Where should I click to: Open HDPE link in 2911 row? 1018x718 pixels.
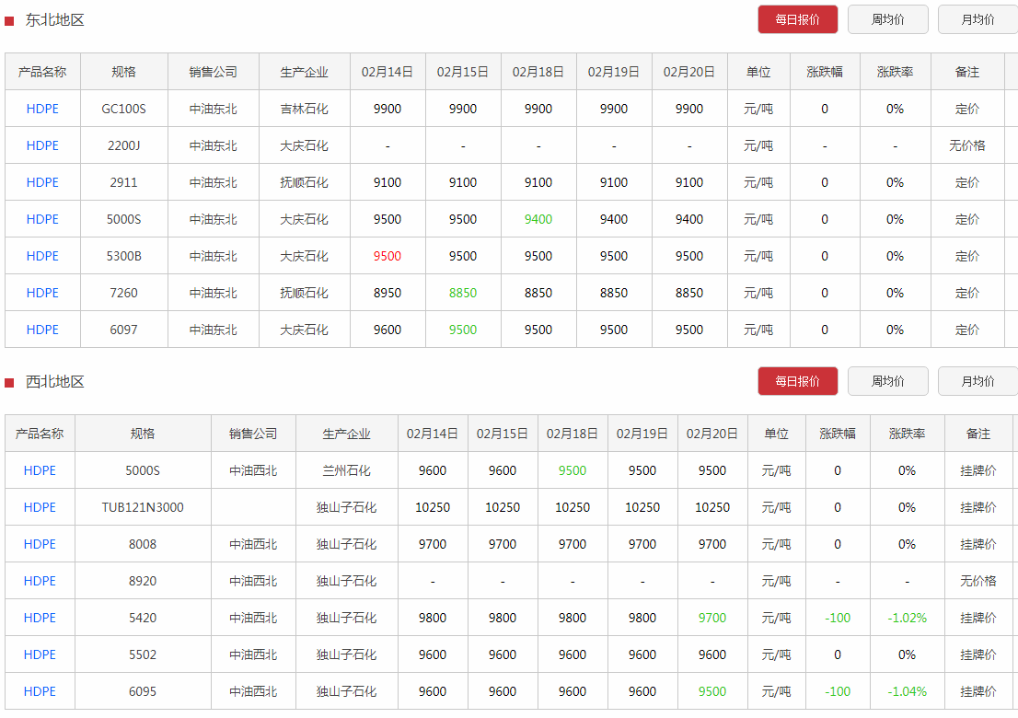[x=42, y=182]
